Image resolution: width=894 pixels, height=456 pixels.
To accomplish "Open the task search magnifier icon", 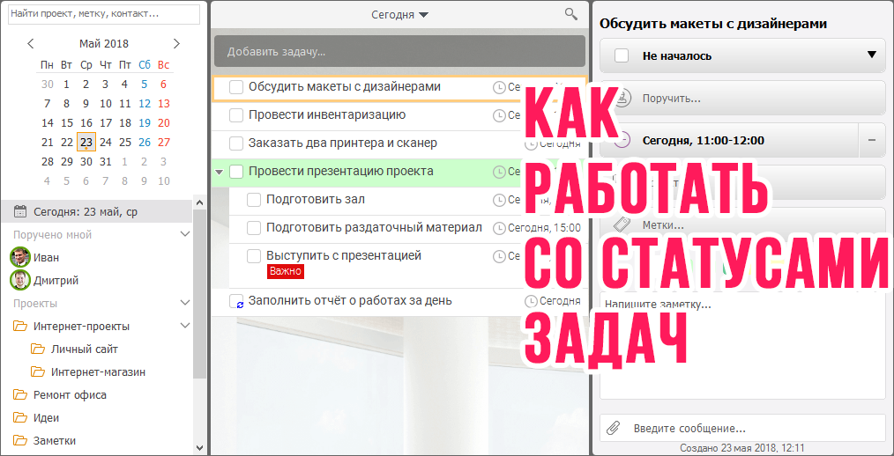I will [570, 14].
